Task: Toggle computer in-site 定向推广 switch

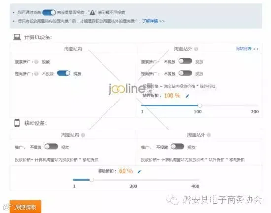Action: click(64, 73)
